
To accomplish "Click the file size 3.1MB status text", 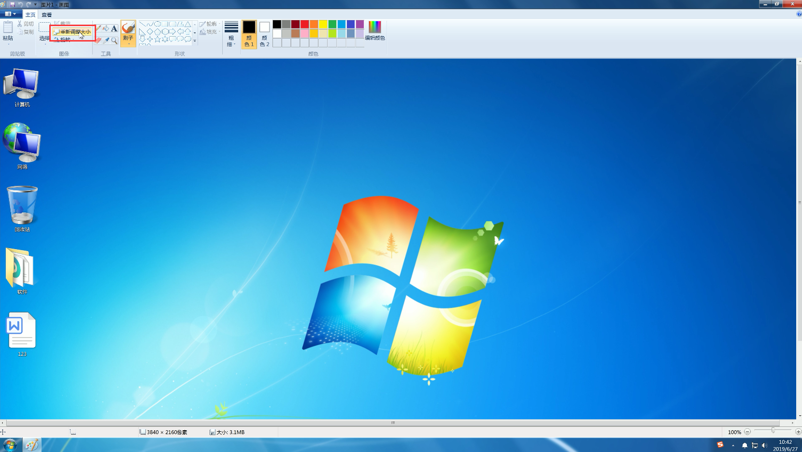I will (x=230, y=432).
